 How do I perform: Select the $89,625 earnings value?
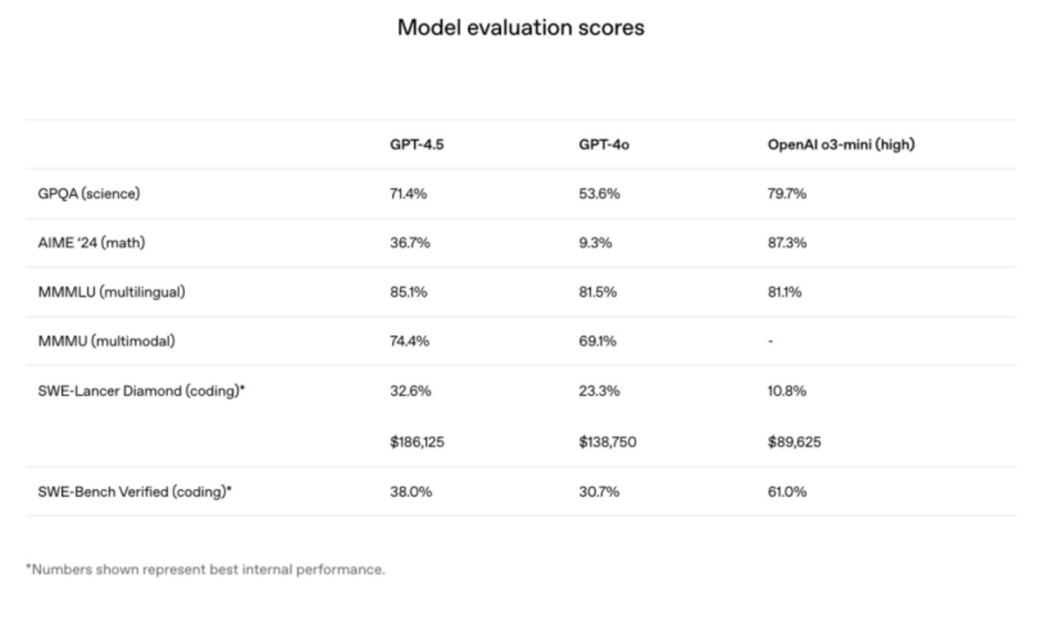(x=794, y=442)
